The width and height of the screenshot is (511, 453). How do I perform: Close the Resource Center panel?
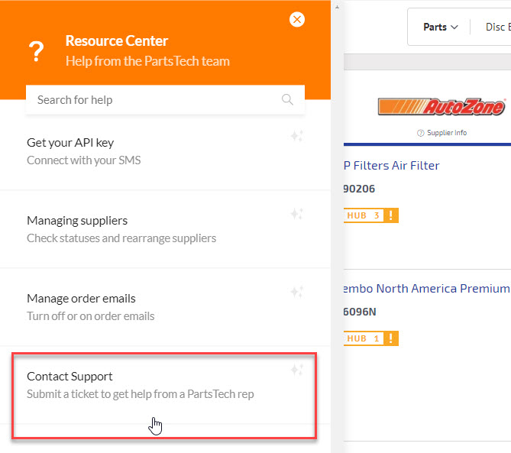tap(297, 20)
